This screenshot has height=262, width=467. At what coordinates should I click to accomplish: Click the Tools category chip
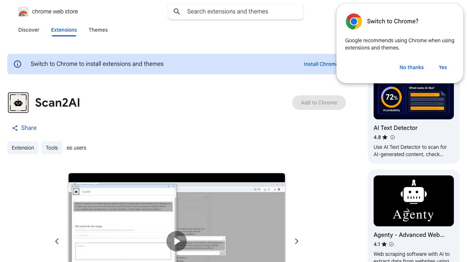(x=52, y=148)
